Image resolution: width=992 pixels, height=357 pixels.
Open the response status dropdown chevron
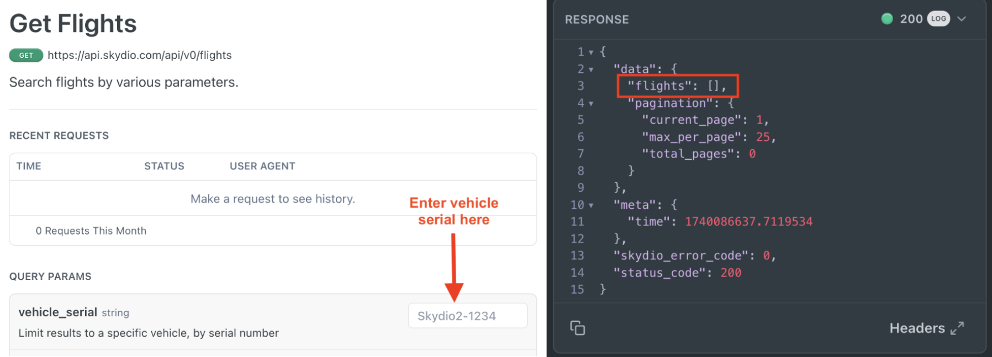(x=962, y=19)
